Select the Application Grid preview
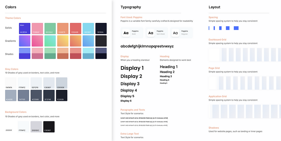Viewport: 281px width, 141px height. tap(245, 112)
